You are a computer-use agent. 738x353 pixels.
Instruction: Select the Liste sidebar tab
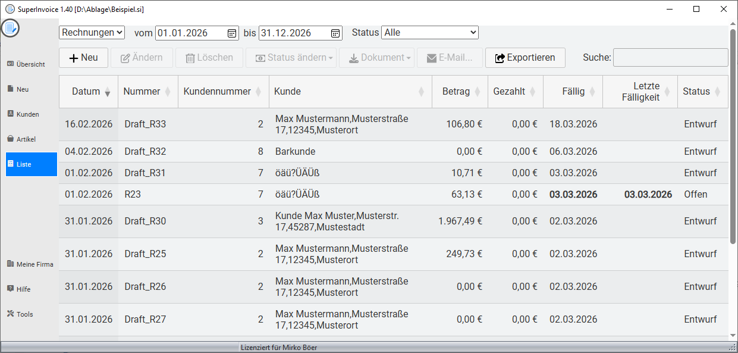click(x=32, y=164)
